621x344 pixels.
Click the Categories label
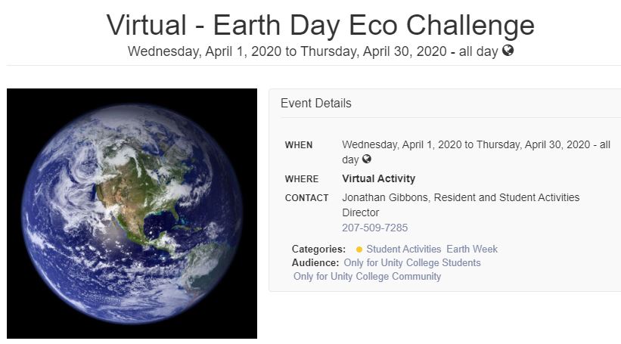pyautogui.click(x=318, y=249)
